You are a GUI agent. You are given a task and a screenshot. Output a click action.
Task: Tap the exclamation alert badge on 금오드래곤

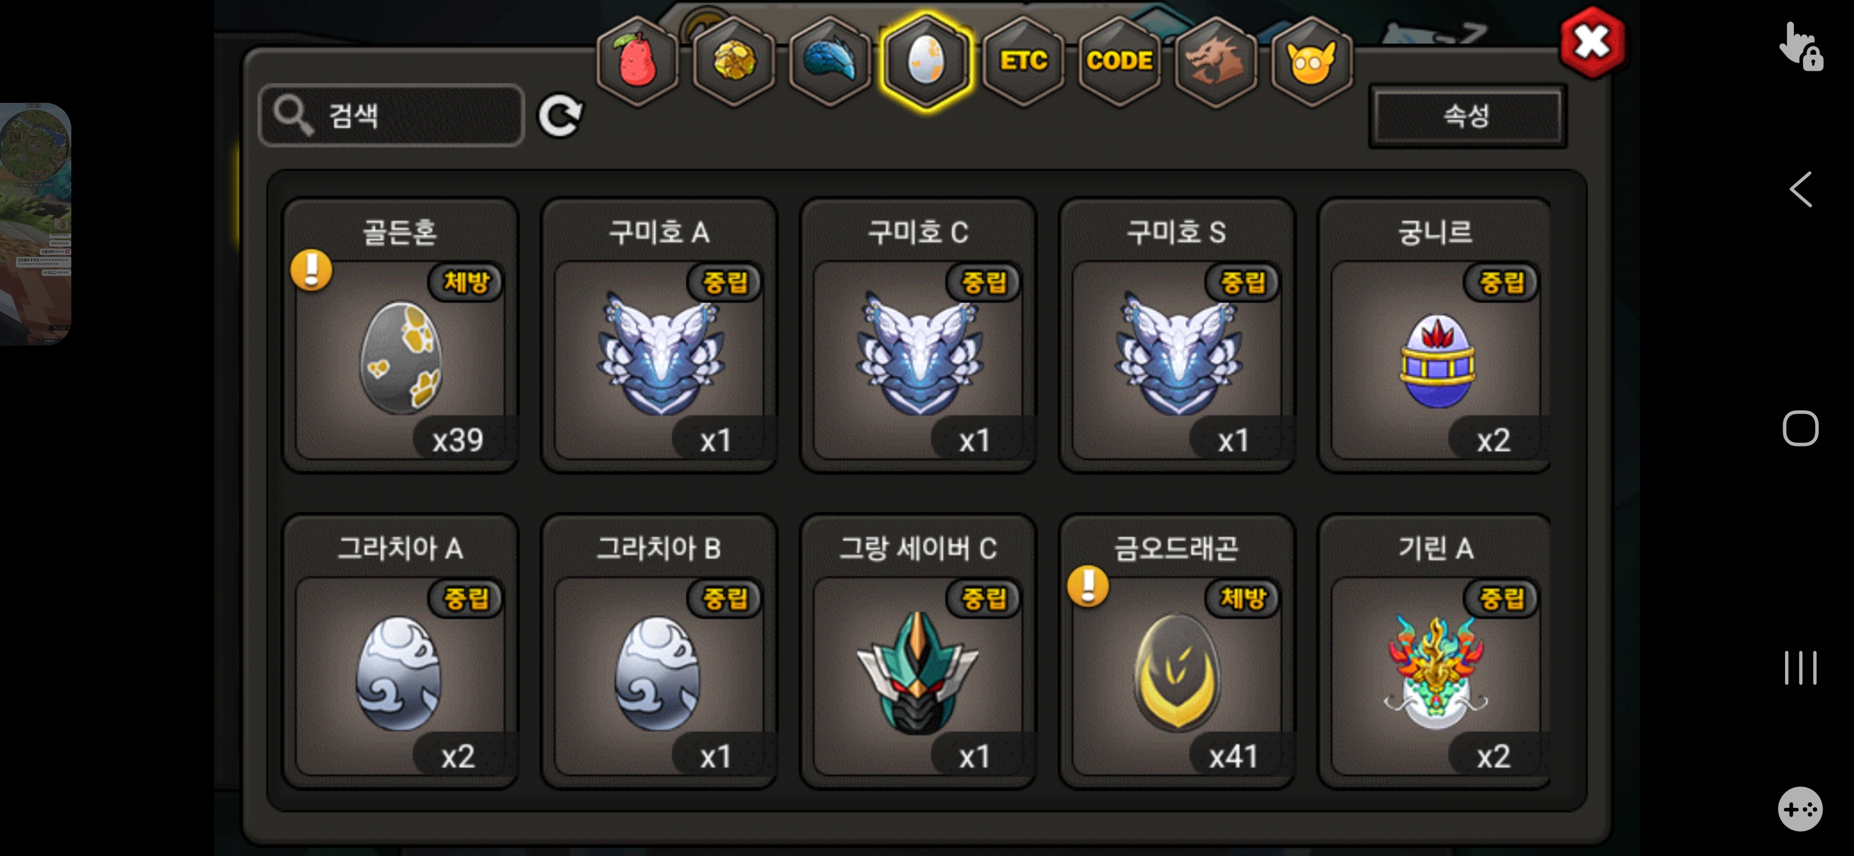tap(1087, 586)
